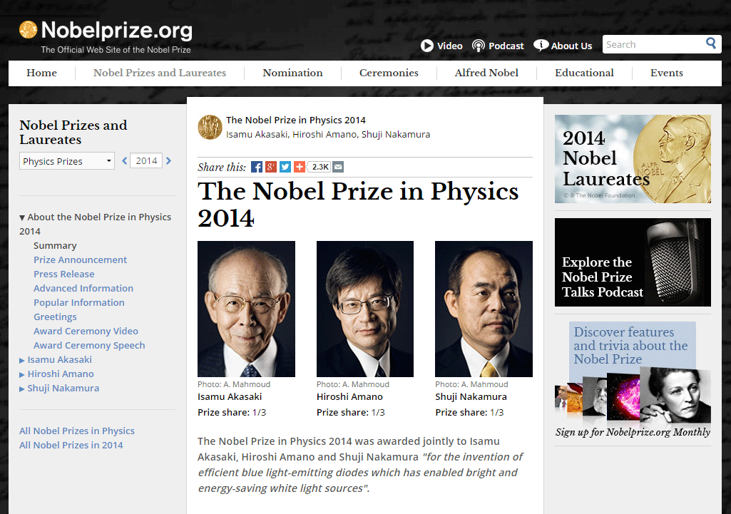The height and width of the screenshot is (514, 731).
Task: Open the Nomination menu
Action: coord(293,73)
